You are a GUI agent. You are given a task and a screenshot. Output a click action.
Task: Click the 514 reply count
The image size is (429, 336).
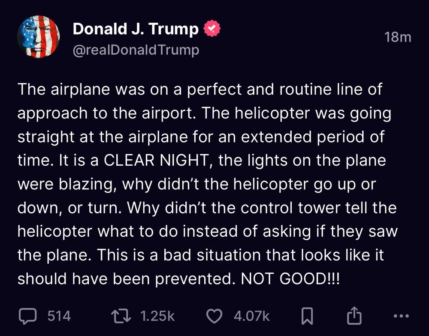pyautogui.click(x=59, y=316)
